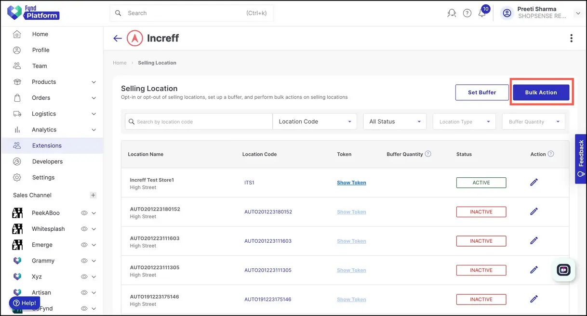Click the Bulk Action button

(x=541, y=92)
